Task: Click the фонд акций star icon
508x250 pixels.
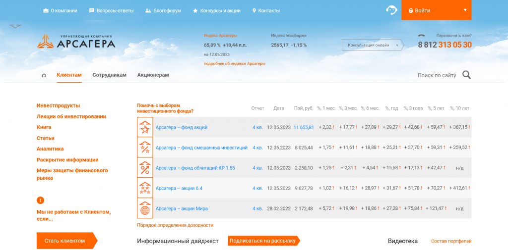Action: click(x=145, y=127)
